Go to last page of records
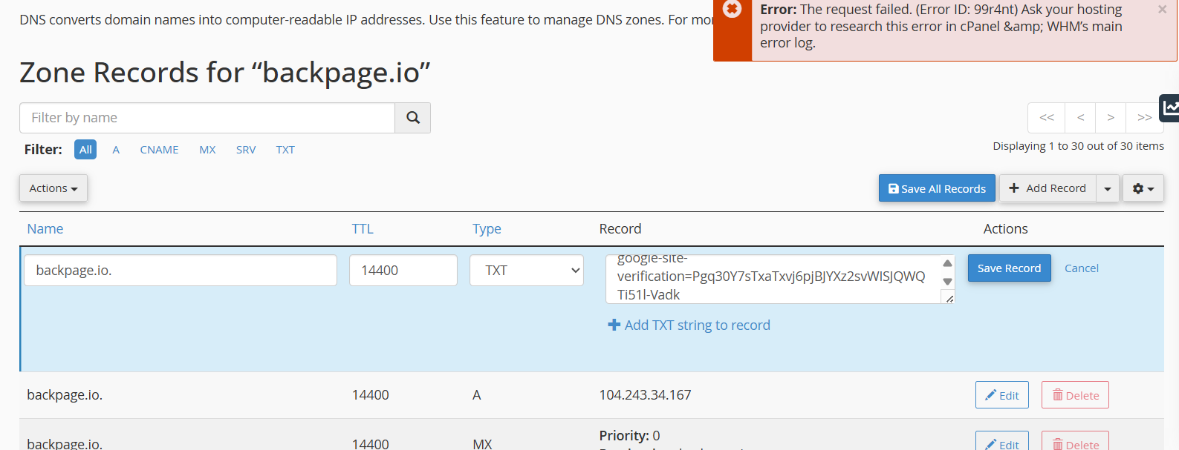 point(1145,117)
